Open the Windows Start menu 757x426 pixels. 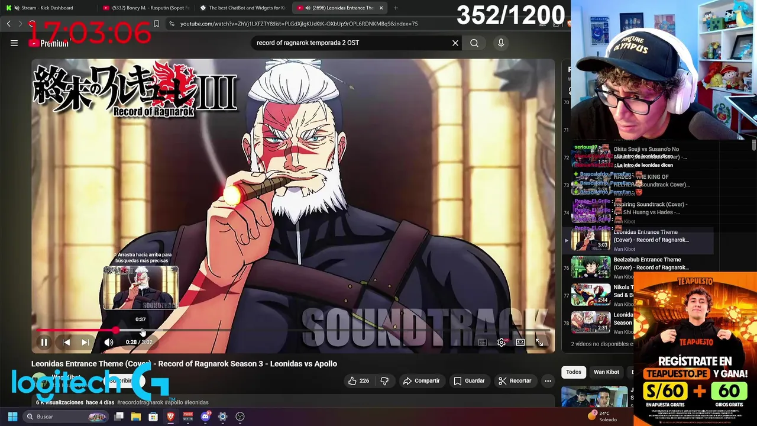click(12, 417)
